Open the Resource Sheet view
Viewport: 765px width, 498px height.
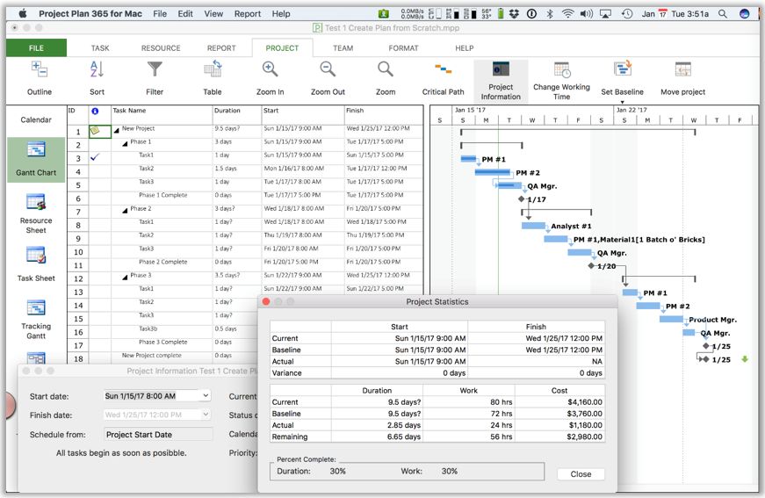click(36, 213)
